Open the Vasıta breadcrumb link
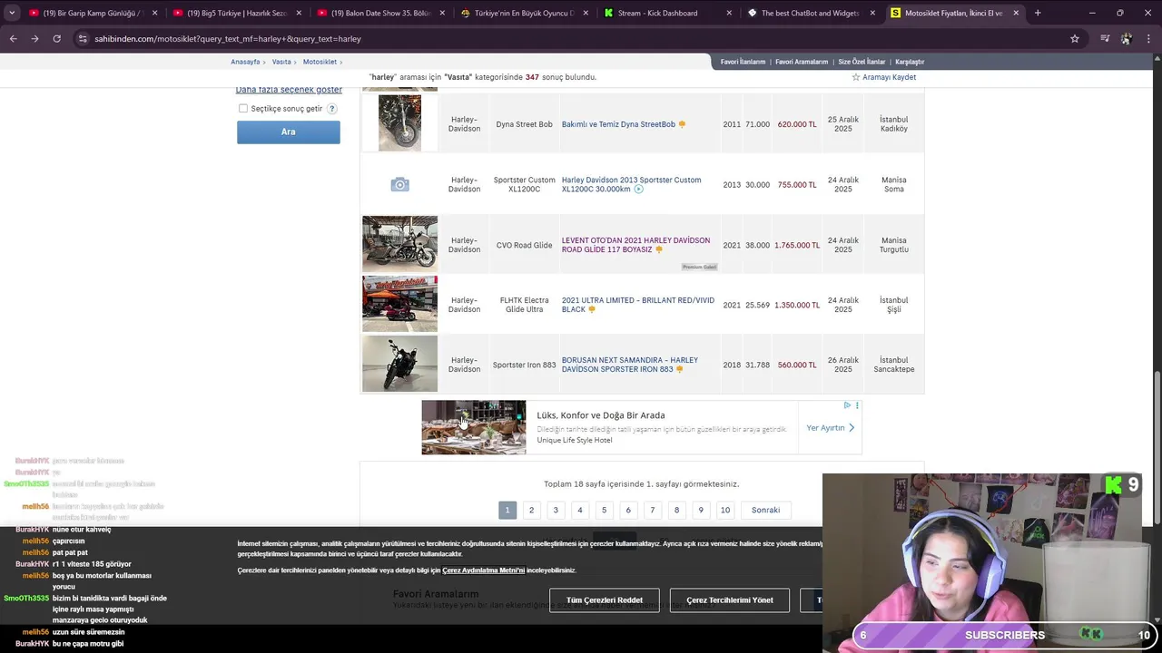Image resolution: width=1162 pixels, height=653 pixels. tap(281, 62)
